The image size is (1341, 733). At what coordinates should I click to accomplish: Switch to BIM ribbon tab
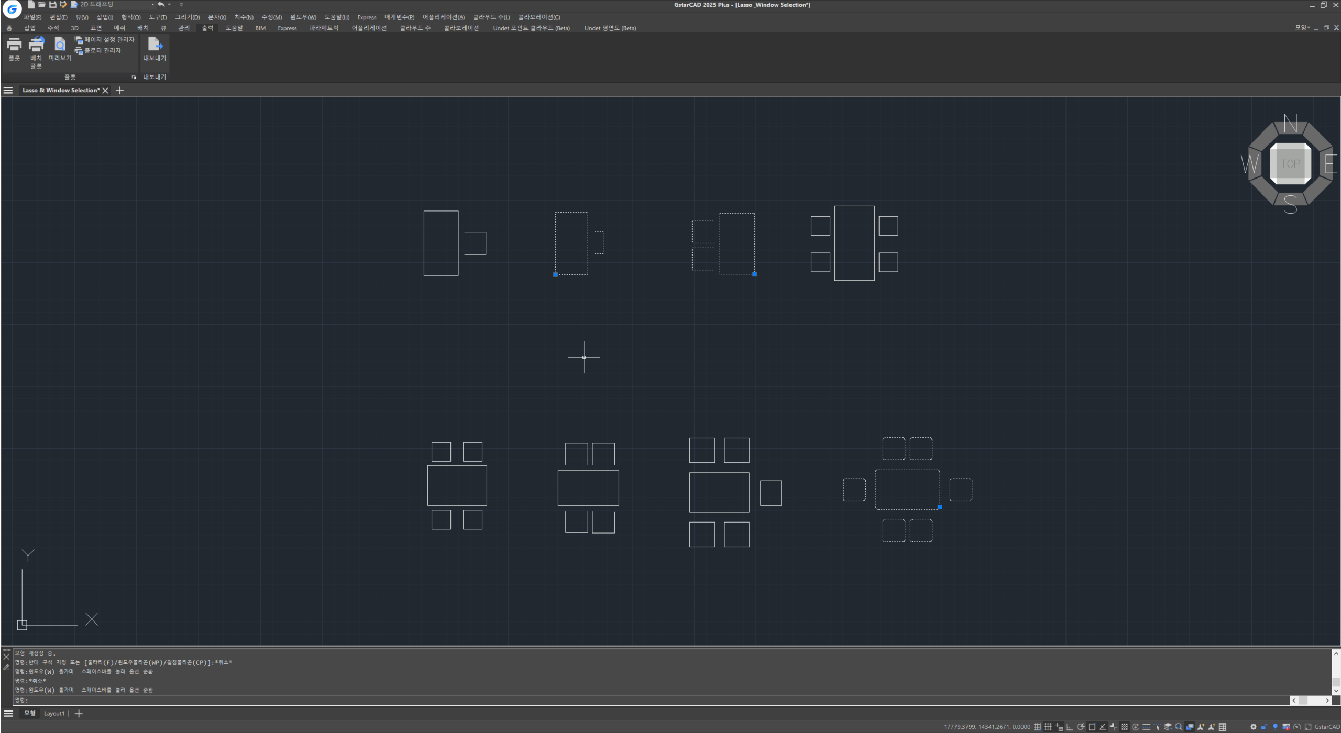pos(260,28)
